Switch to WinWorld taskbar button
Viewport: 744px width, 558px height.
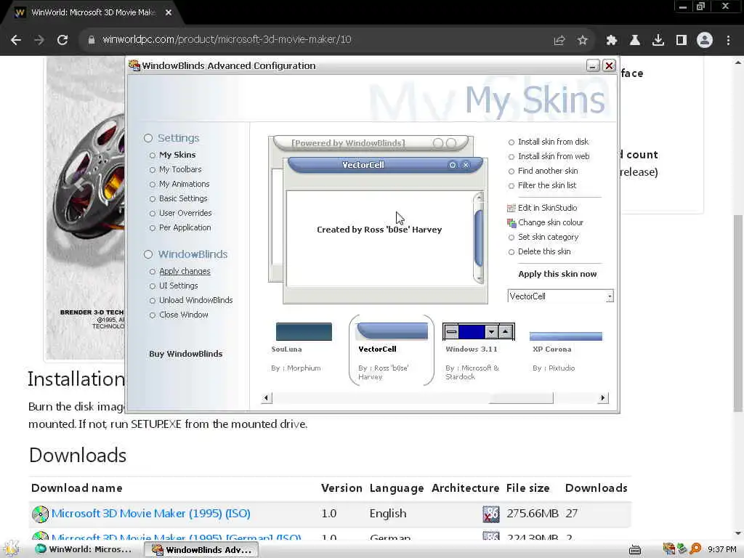click(x=84, y=549)
